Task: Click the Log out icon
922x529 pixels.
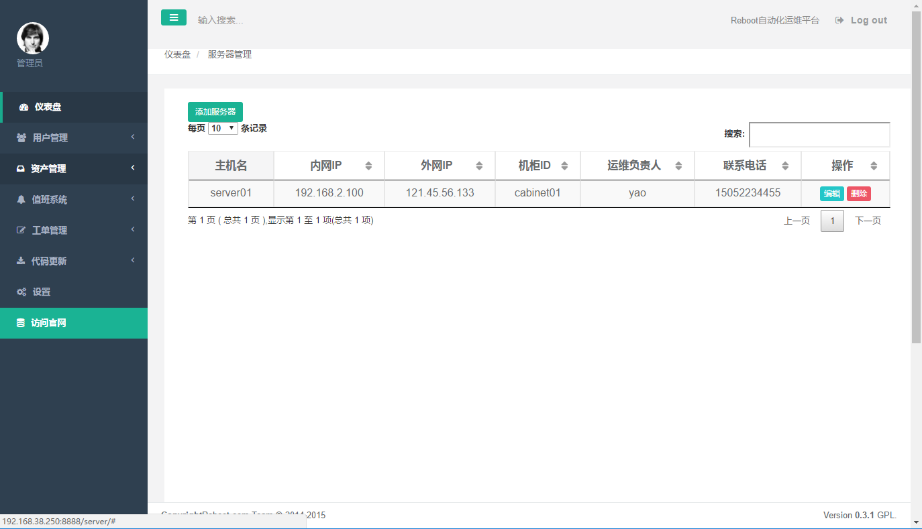Action: [839, 20]
